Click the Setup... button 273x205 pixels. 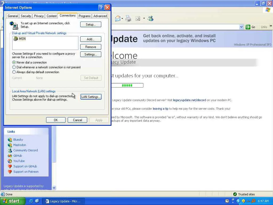tap(91, 24)
